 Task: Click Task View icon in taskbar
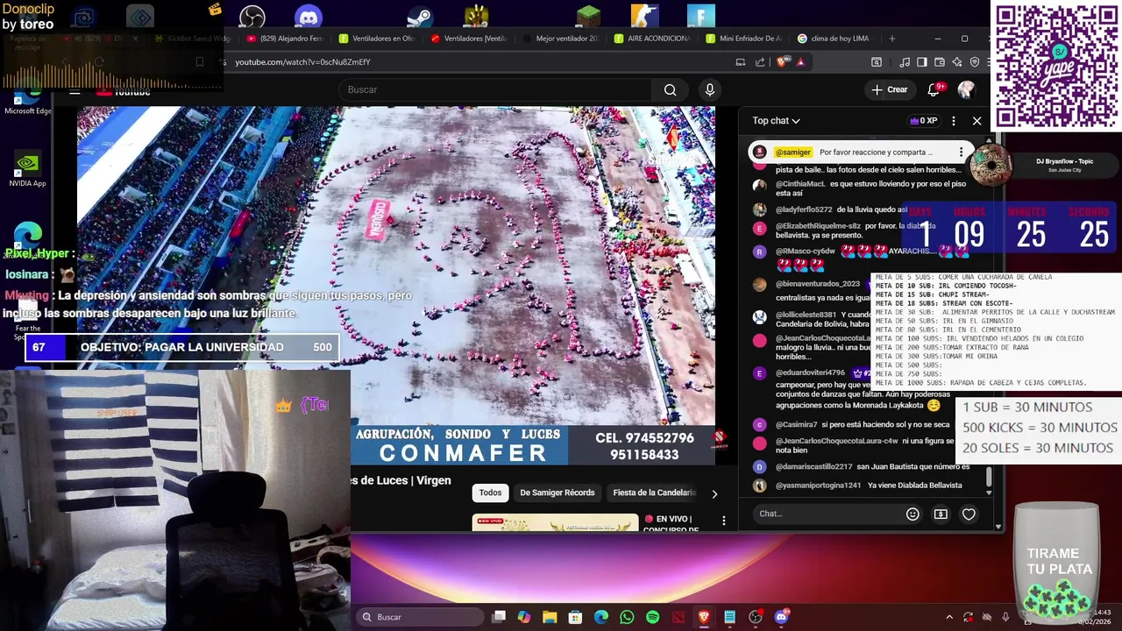pyautogui.click(x=499, y=617)
